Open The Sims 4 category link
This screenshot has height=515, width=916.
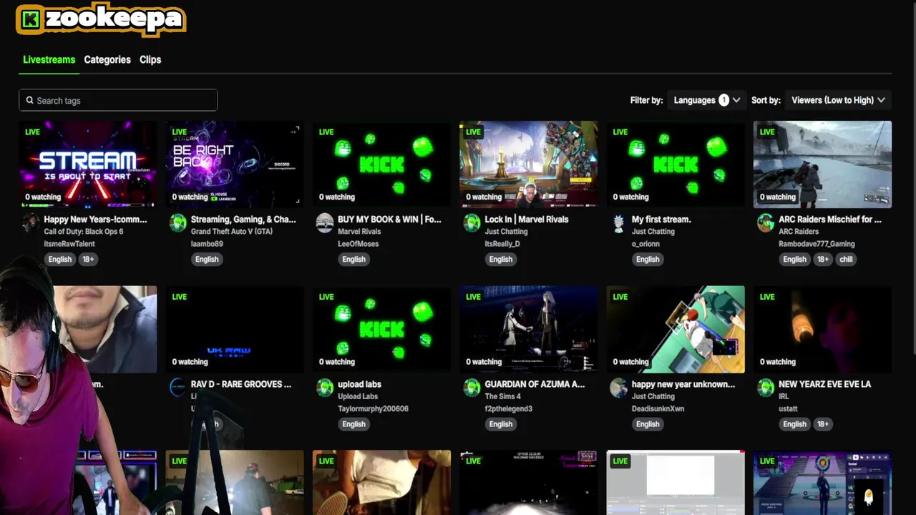[503, 396]
